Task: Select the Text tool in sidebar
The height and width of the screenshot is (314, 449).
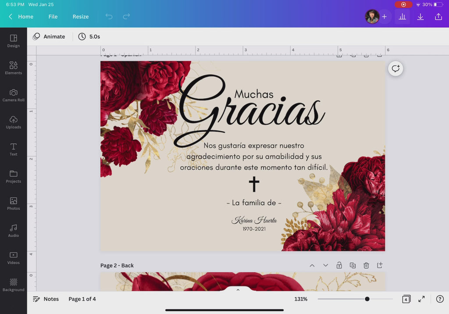Action: click(14, 150)
